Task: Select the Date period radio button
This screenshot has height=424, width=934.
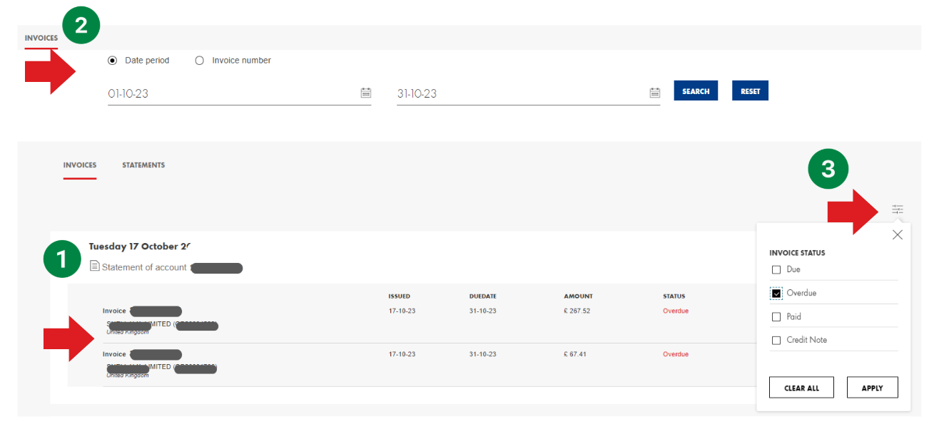Action: (x=112, y=60)
